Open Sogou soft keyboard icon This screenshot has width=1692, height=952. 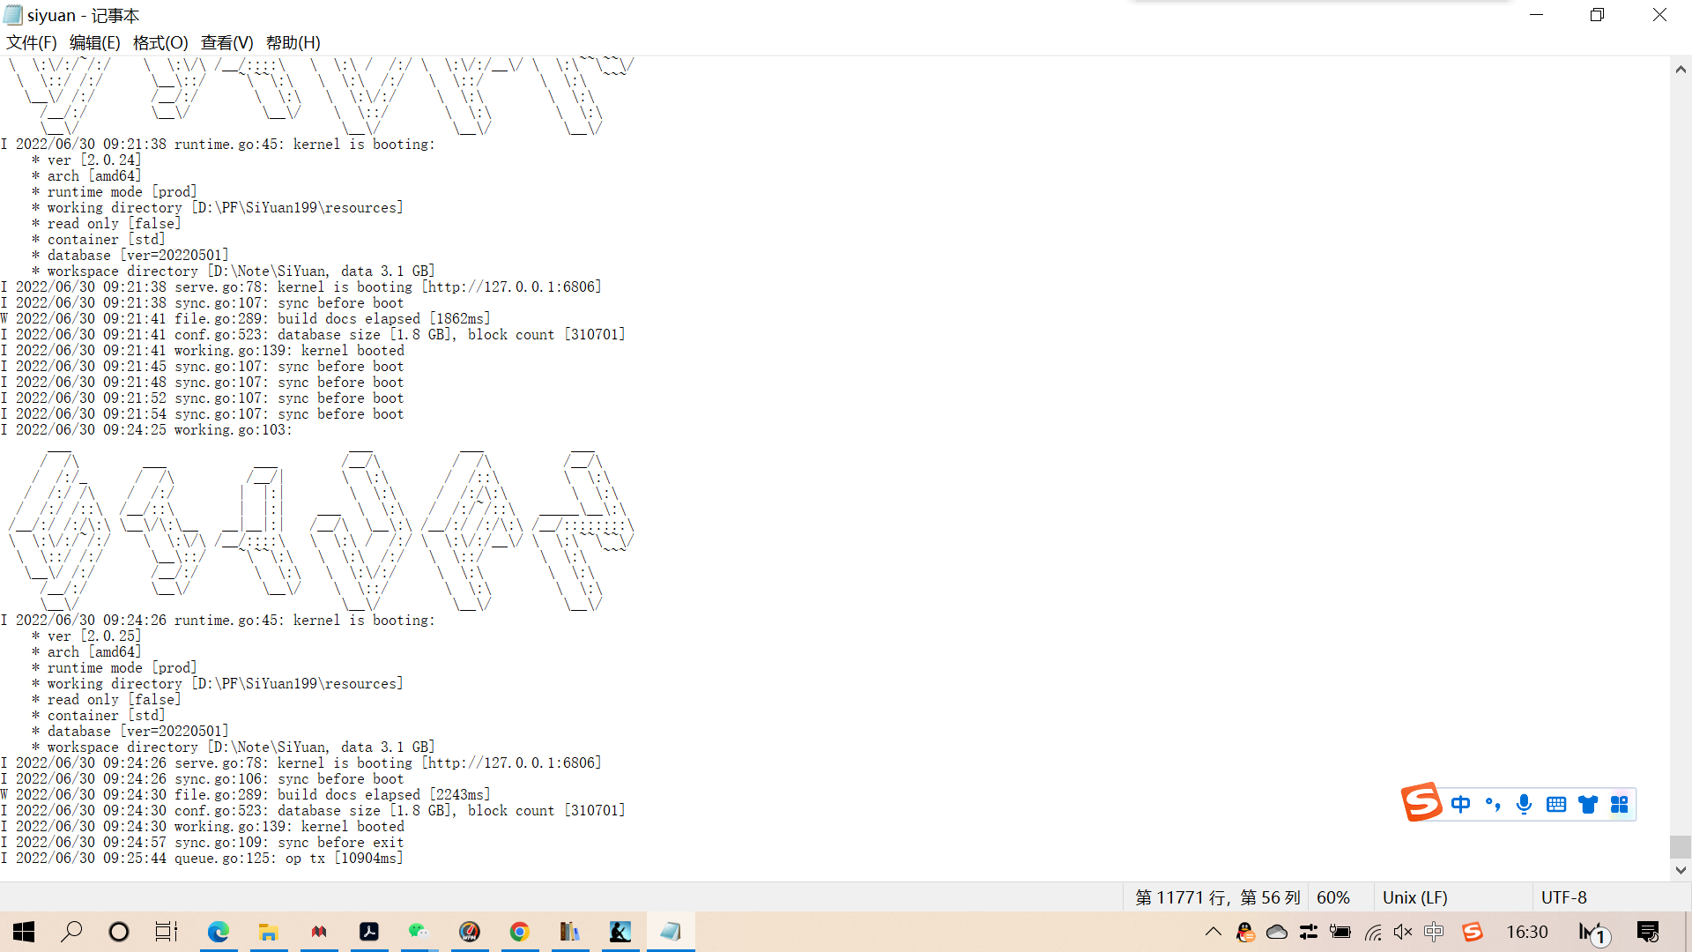pyautogui.click(x=1555, y=804)
